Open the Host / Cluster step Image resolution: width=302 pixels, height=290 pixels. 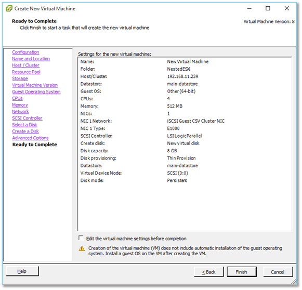pyautogui.click(x=25, y=65)
